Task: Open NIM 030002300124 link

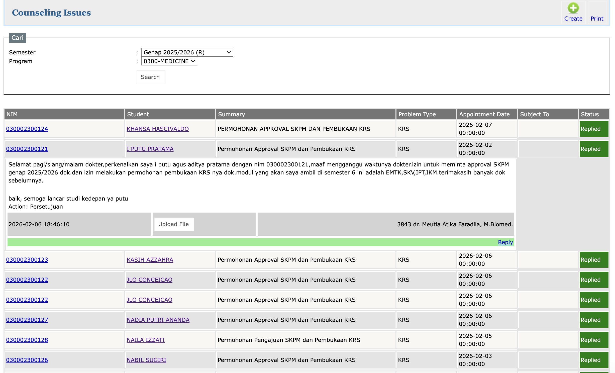Action: (27, 129)
